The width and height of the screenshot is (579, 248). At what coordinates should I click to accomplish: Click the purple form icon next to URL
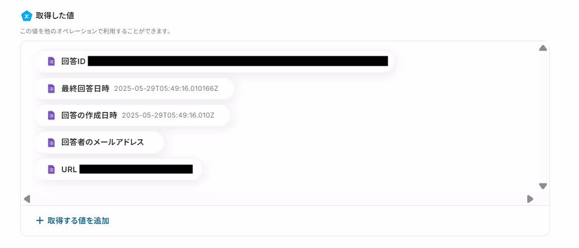coord(51,169)
